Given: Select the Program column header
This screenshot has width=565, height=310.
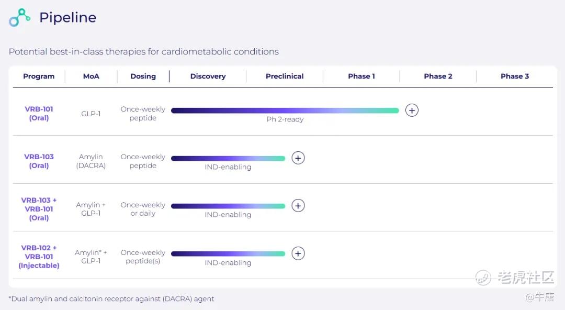Looking at the screenshot, I should (39, 76).
